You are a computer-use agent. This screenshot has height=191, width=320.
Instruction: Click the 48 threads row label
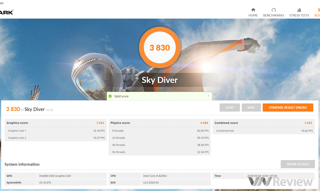(x=119, y=145)
